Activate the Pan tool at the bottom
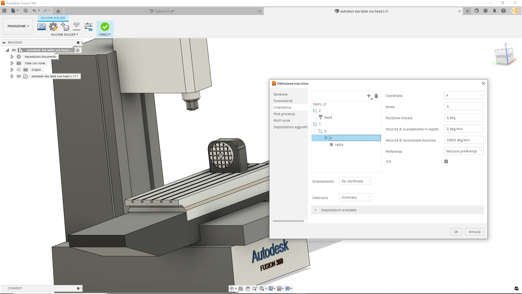 click(x=248, y=288)
